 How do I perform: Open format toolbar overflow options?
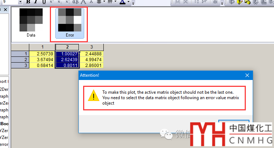133,3
